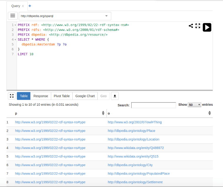This screenshot has width=223, height=187.
Task: Follow the wikidata Q515 link
Action: click(133, 156)
